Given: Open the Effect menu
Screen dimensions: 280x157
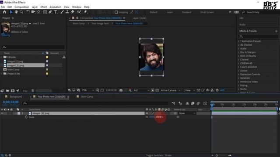Looking at the screenshot, I should [x=43, y=7].
